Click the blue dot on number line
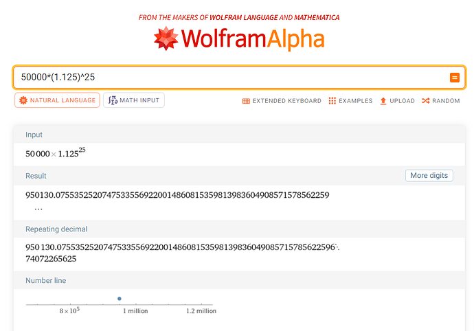 (120, 298)
